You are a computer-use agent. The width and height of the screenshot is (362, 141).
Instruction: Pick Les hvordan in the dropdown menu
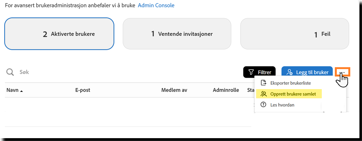(x=282, y=105)
